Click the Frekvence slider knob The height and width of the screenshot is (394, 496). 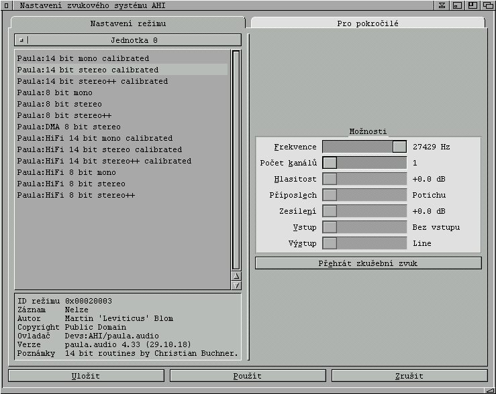pyautogui.click(x=399, y=147)
